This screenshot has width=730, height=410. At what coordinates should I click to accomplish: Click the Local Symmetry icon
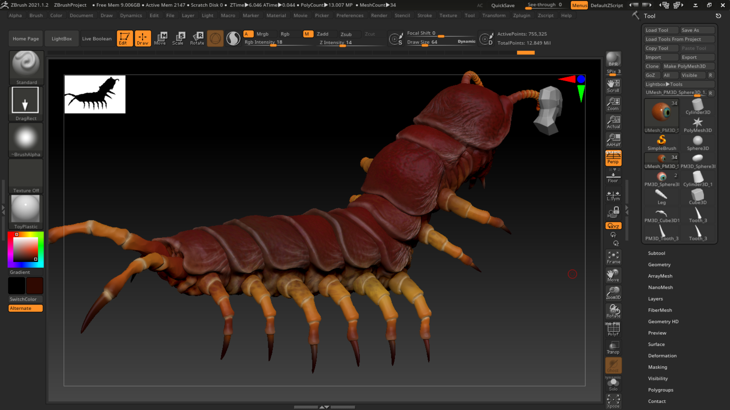tap(613, 195)
